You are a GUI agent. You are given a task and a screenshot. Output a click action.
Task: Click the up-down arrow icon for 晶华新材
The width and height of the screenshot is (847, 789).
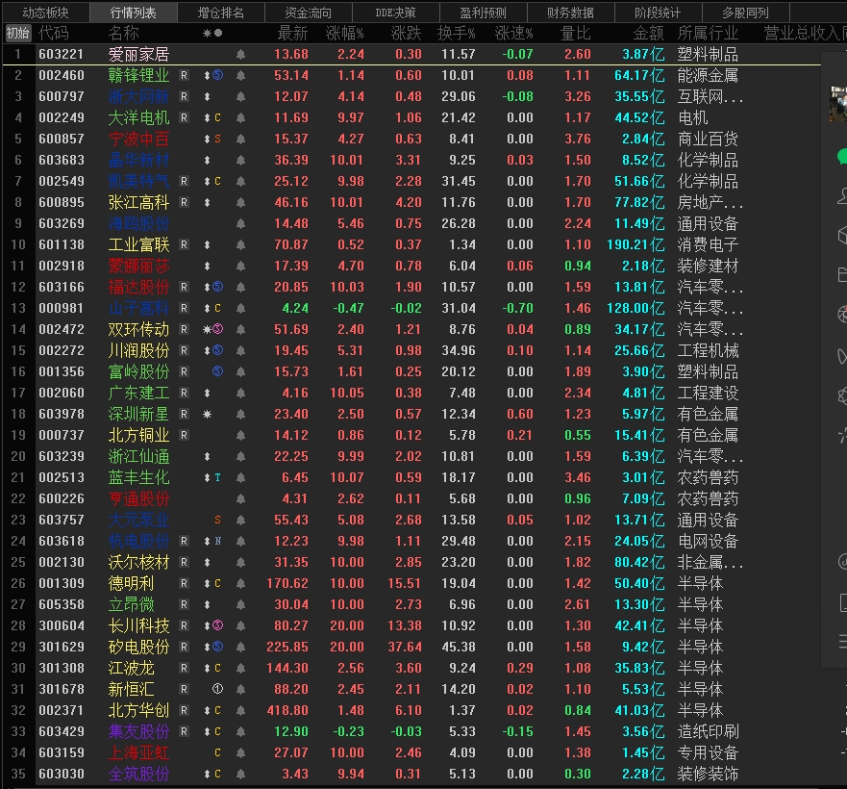pos(207,160)
